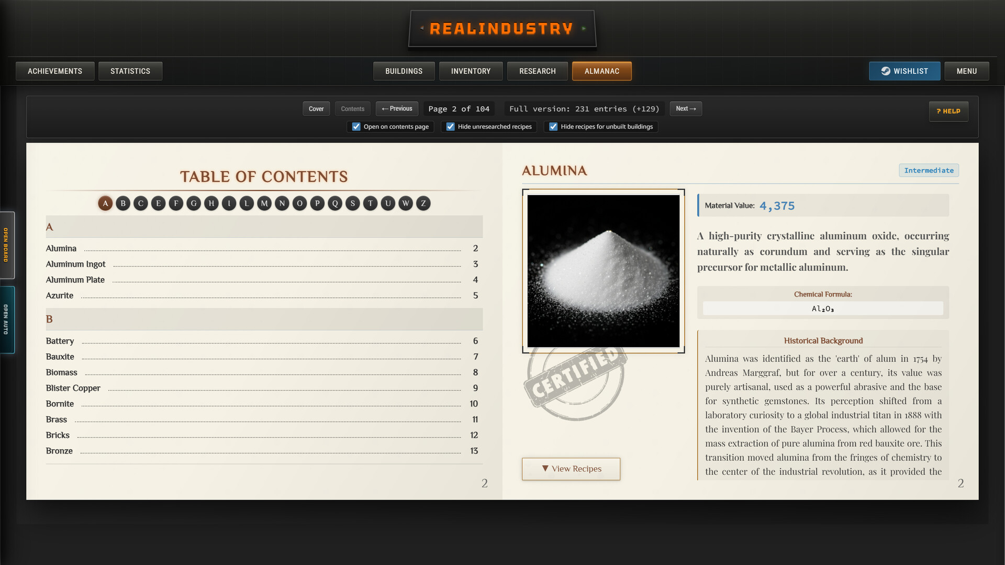Jump to letter I in the index
This screenshot has height=565, width=1005.
pyautogui.click(x=229, y=204)
